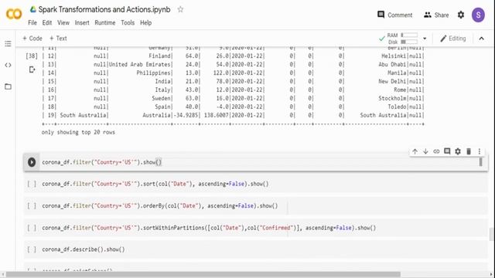The width and height of the screenshot is (495, 278).
Task: Click execution count [38] label
Action: click(x=32, y=56)
